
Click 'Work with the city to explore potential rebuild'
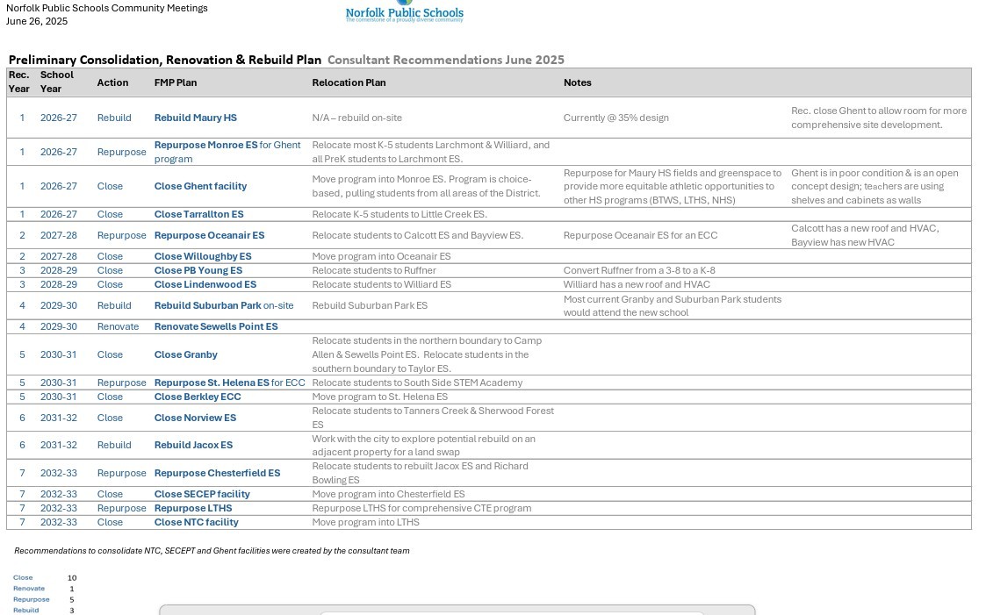coord(424,446)
